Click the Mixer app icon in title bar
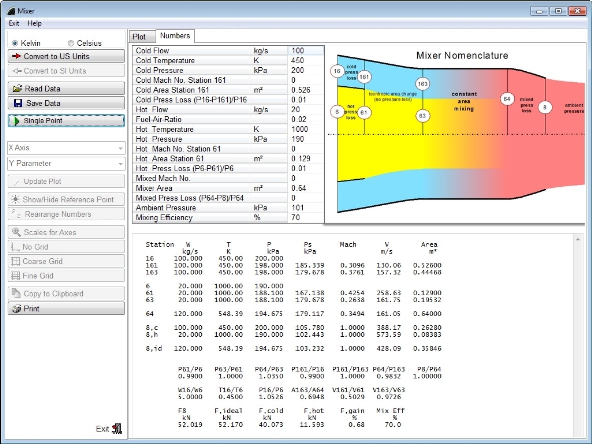Screen dimensions: 592x444 [10, 11]
